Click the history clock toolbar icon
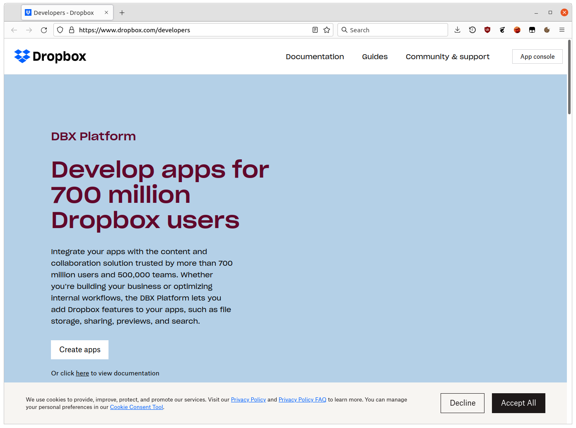 (x=472, y=30)
